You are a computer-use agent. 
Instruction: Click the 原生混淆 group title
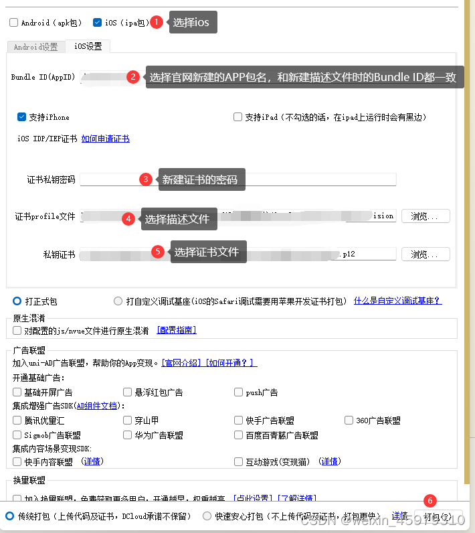click(29, 318)
